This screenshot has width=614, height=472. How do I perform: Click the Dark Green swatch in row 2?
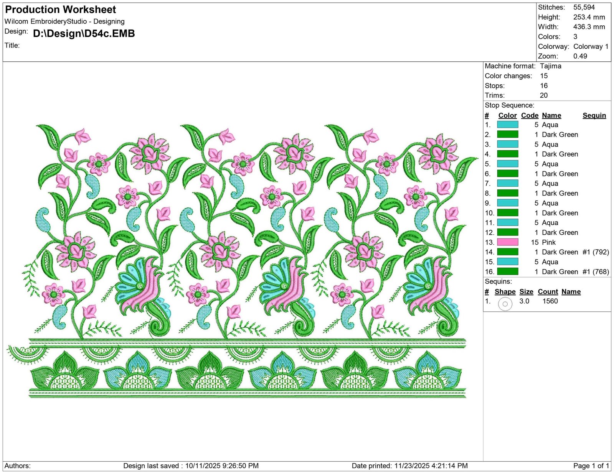pyautogui.click(x=507, y=135)
